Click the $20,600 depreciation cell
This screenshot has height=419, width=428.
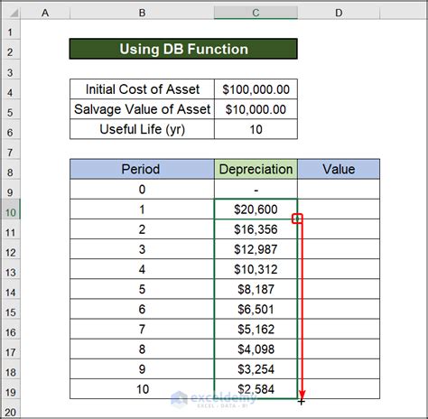click(256, 209)
